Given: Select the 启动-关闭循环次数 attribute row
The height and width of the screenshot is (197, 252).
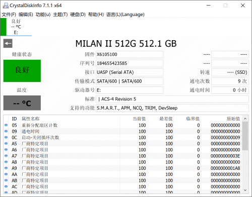Looking at the screenshot, I should [122, 138].
